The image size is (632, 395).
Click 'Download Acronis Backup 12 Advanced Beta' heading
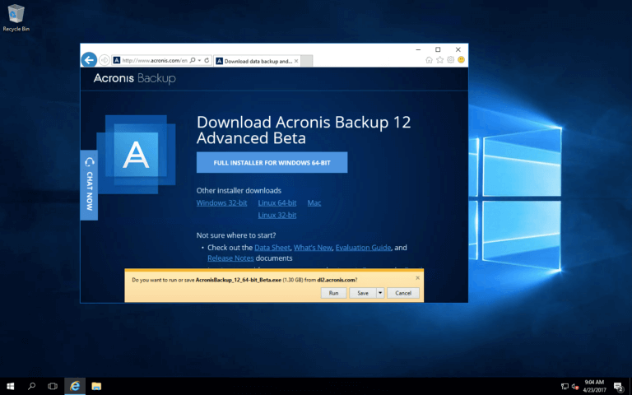304,130
